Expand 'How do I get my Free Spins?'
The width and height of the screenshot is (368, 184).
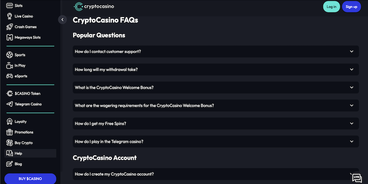tap(216, 124)
